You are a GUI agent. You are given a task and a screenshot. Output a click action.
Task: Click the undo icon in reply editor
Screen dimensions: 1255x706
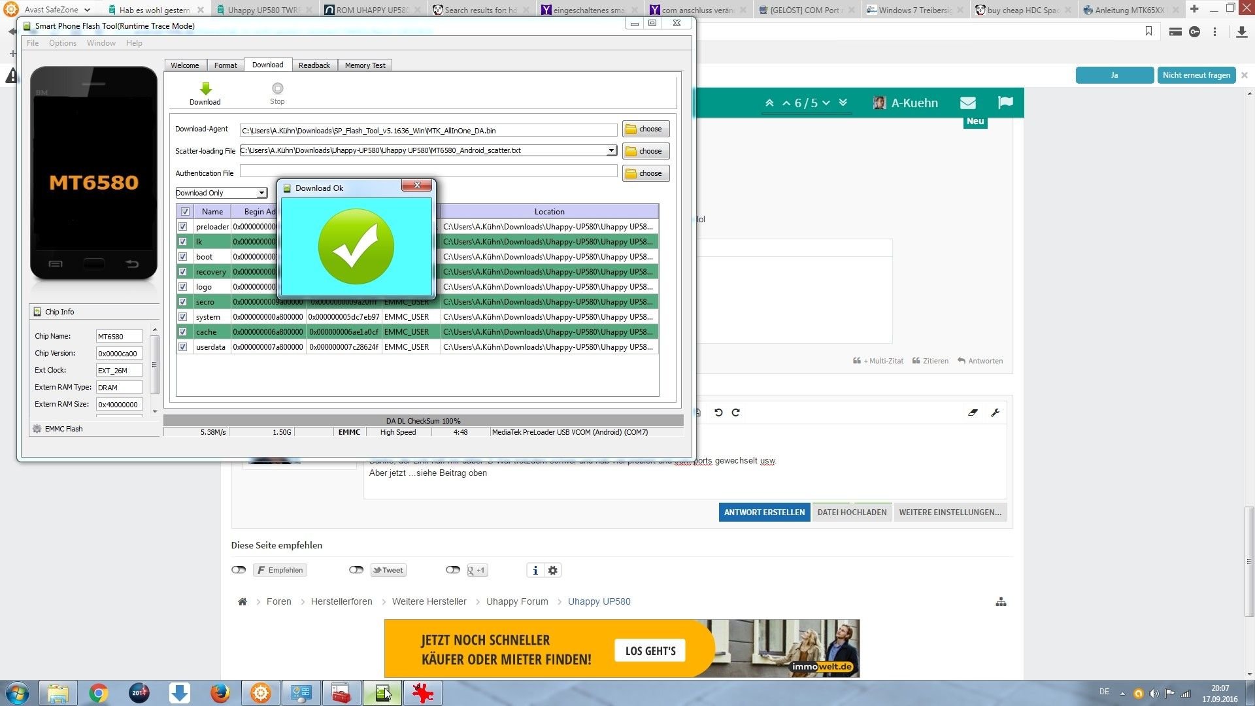718,412
